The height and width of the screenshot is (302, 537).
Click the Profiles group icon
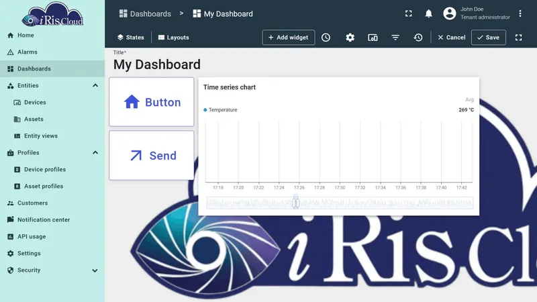coord(10,153)
